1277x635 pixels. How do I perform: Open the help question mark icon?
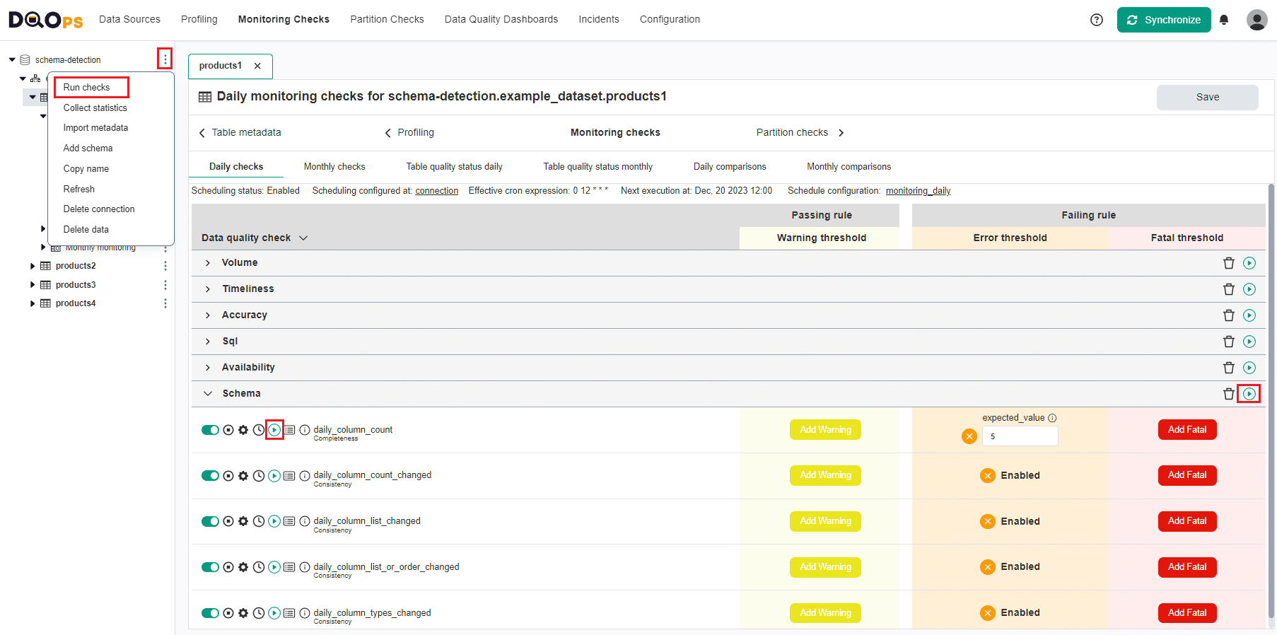pos(1096,20)
